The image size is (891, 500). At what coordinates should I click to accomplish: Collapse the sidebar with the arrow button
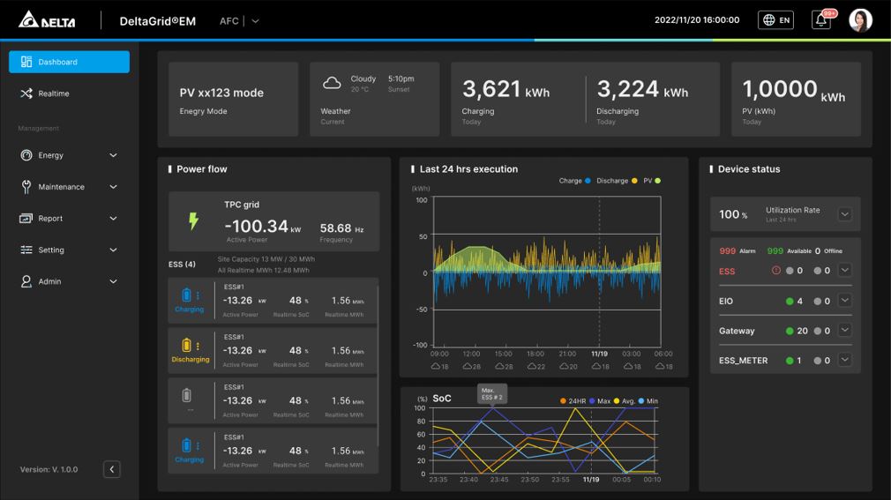112,469
